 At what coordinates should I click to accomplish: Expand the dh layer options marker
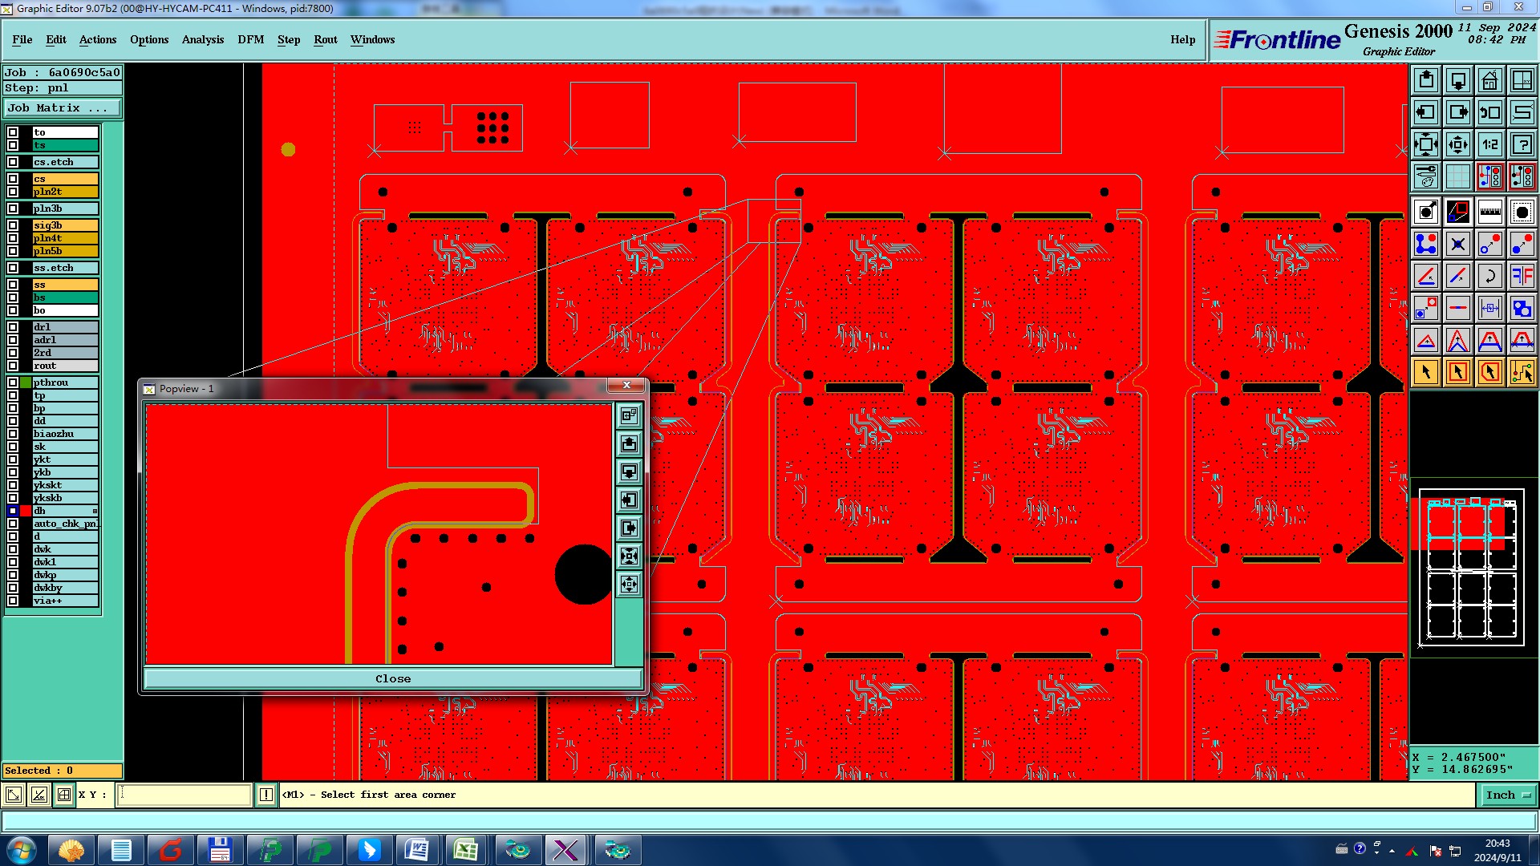pos(95,512)
